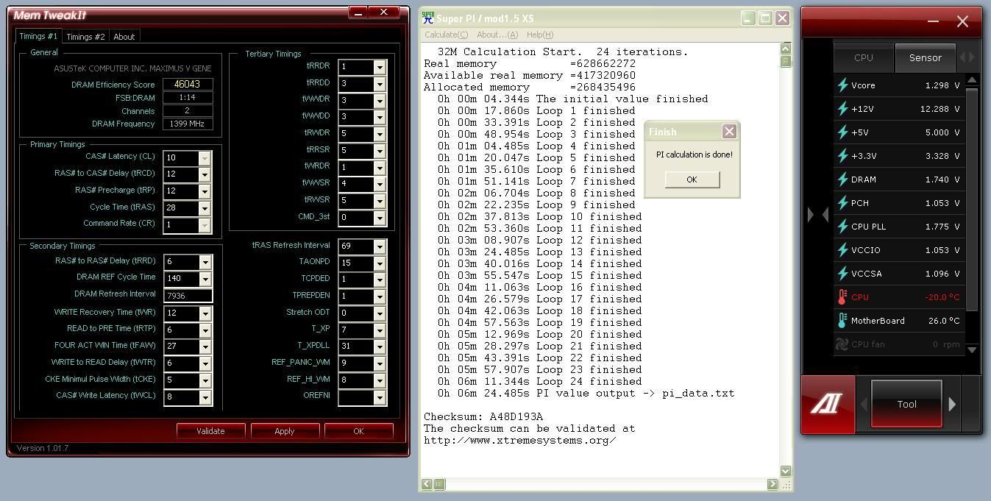Open the tRRD dropdown in Secondary Timings
Viewport: 991px width, 501px height.
pyautogui.click(x=205, y=262)
